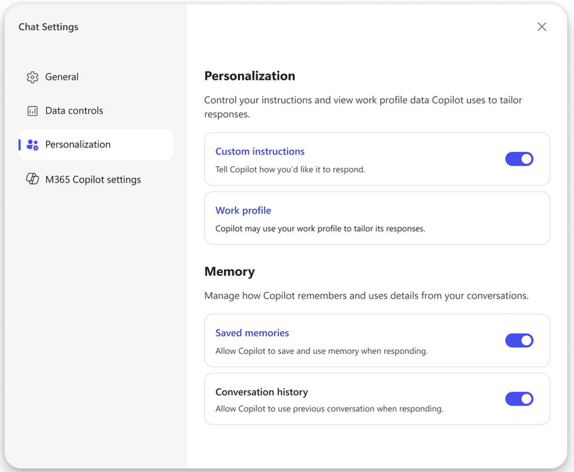
Task: Close the Chat Settings dialog with X
Action: [541, 27]
